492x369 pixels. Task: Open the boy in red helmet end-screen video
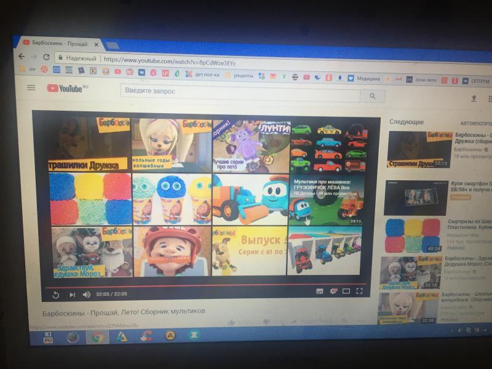click(x=173, y=252)
